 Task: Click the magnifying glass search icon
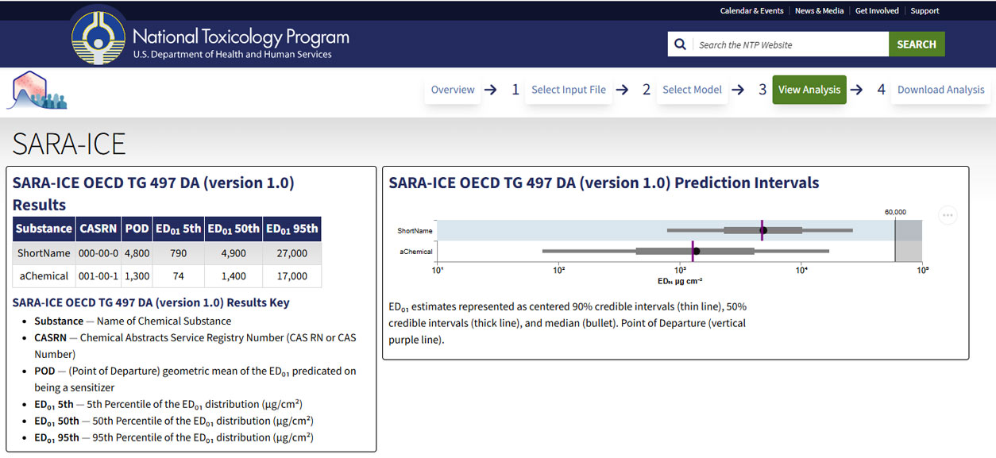(680, 44)
